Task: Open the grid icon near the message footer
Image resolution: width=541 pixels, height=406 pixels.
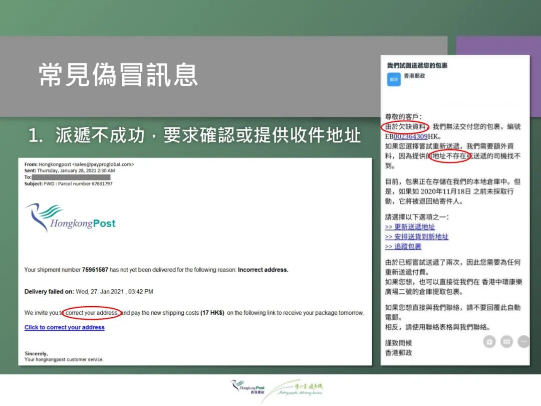Action: tap(506, 341)
